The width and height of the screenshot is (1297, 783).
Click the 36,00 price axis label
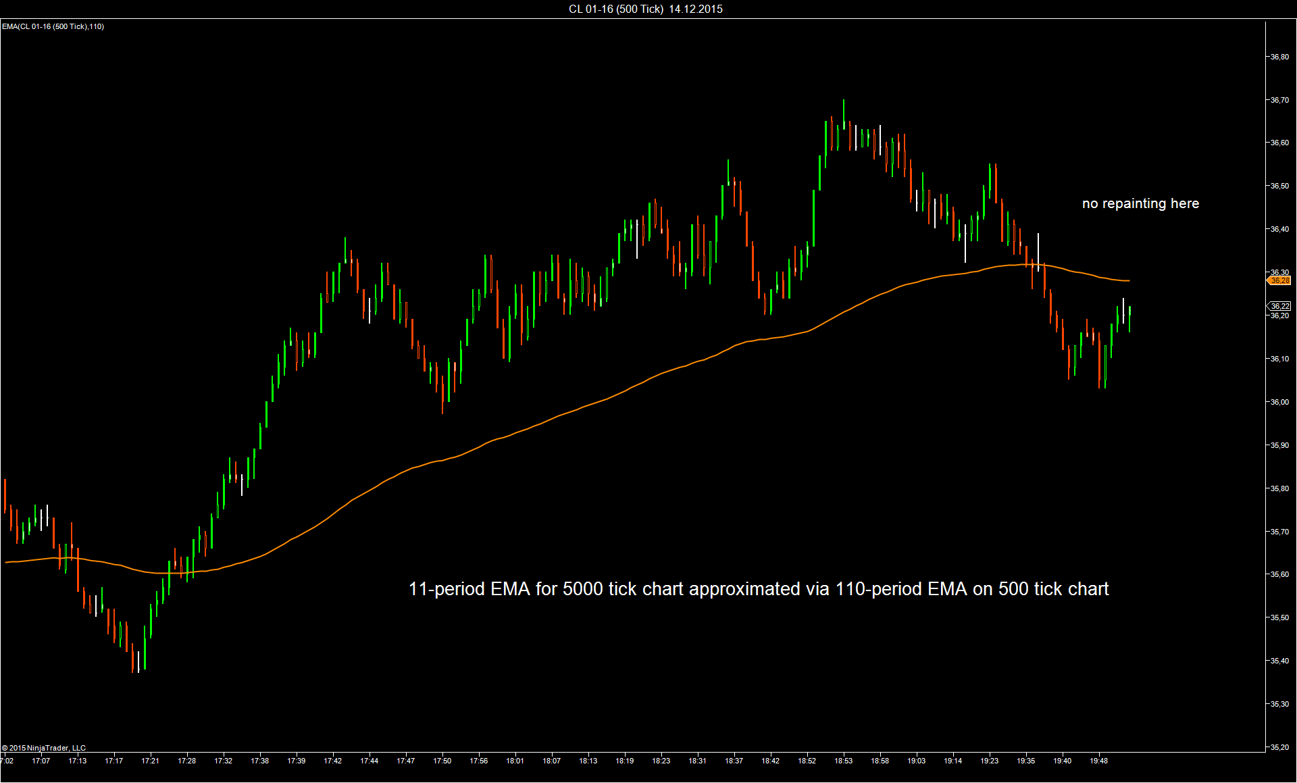[1279, 402]
